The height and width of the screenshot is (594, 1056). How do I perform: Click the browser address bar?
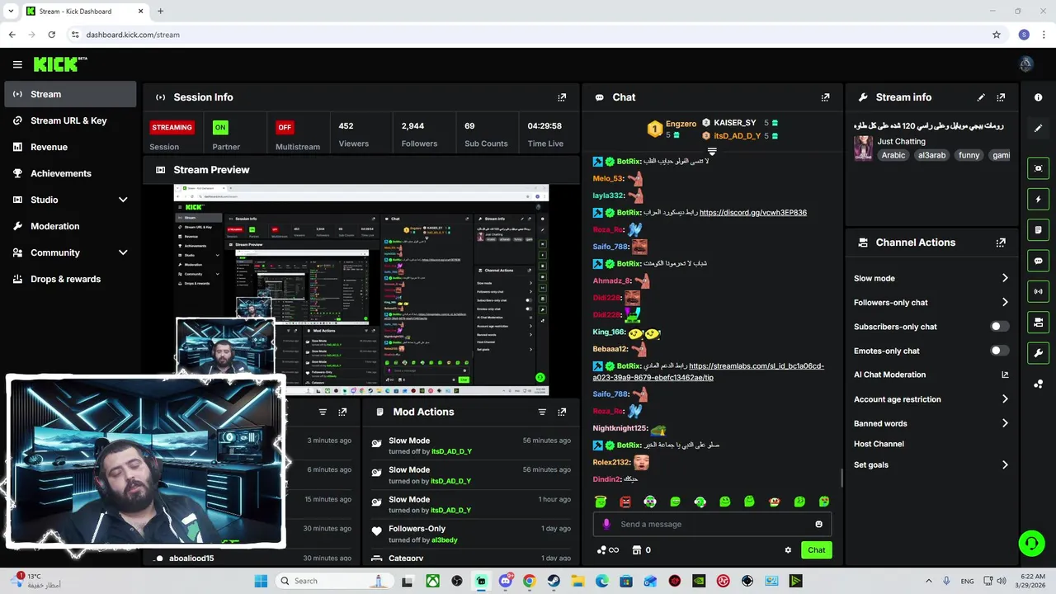pos(528,35)
